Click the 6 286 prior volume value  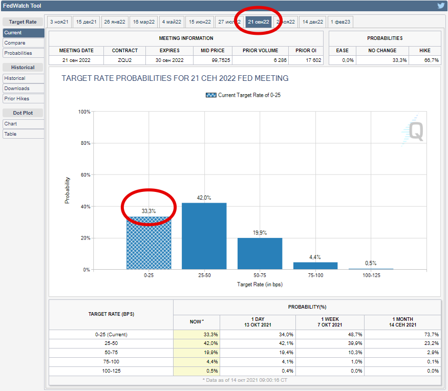(280, 60)
